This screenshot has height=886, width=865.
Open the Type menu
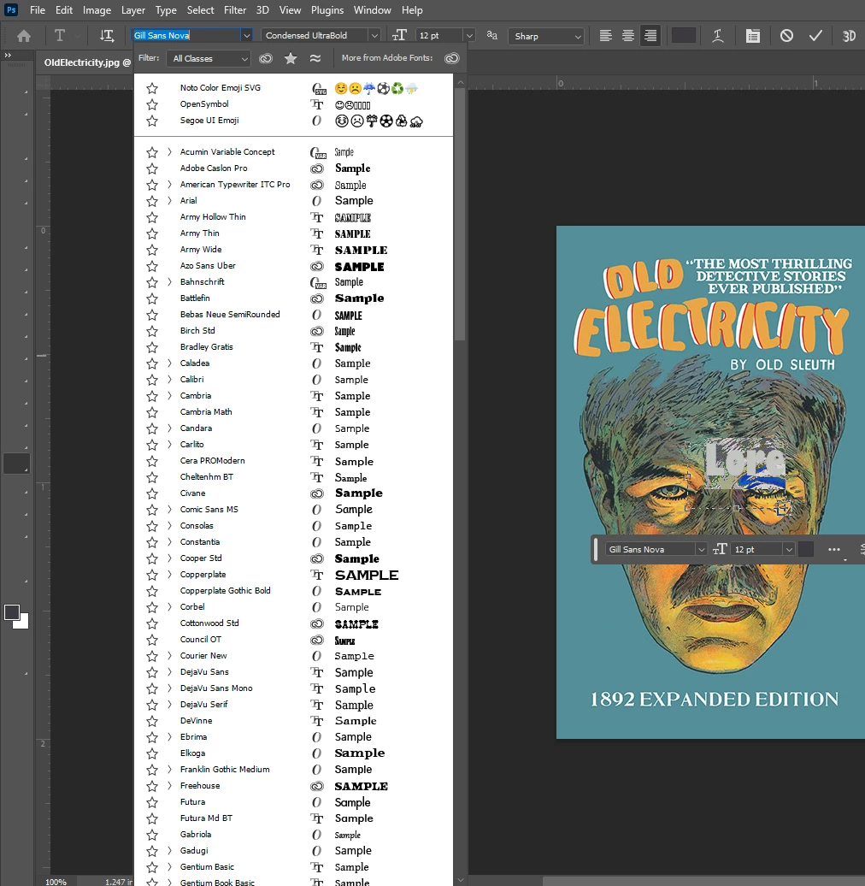(x=166, y=10)
